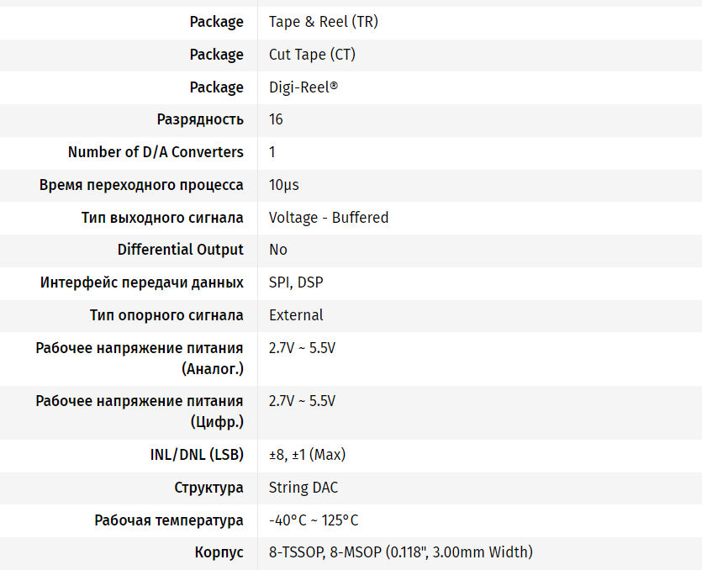This screenshot has width=702, height=570.
Task: Select the Cut Tape (CT) package value
Action: (312, 55)
